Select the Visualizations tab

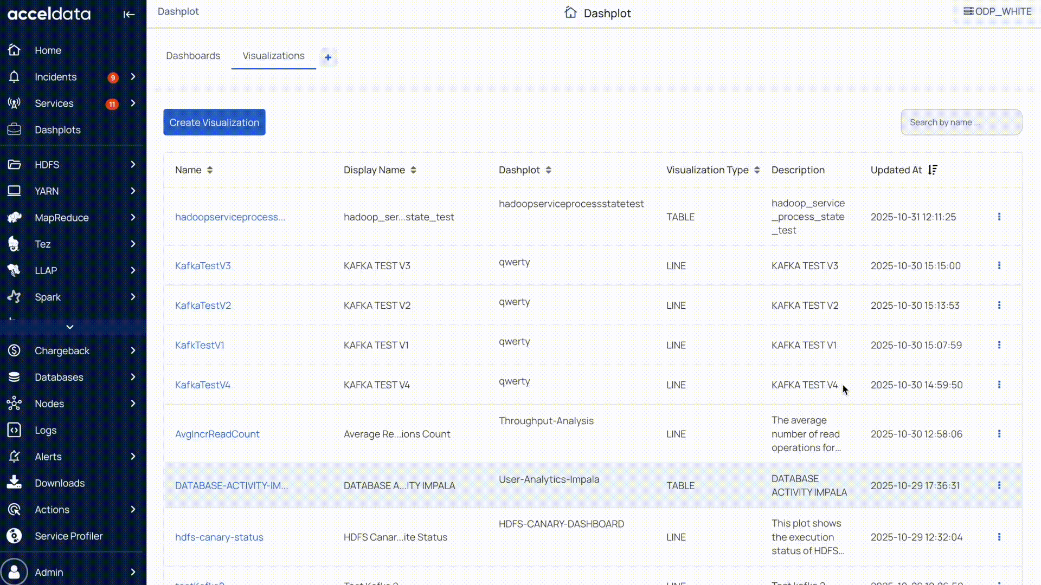pos(273,56)
